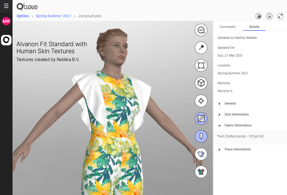Toggle the highlighted fabric texture display
Viewport: 287px width, 195px height.
tap(201, 119)
